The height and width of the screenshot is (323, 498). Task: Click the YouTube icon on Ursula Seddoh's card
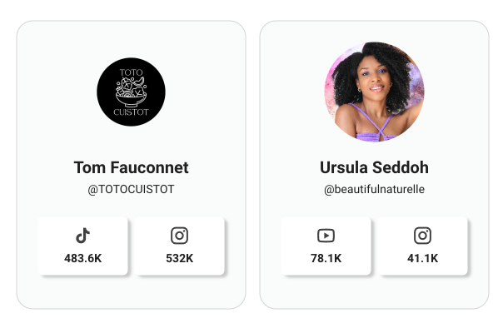point(326,236)
